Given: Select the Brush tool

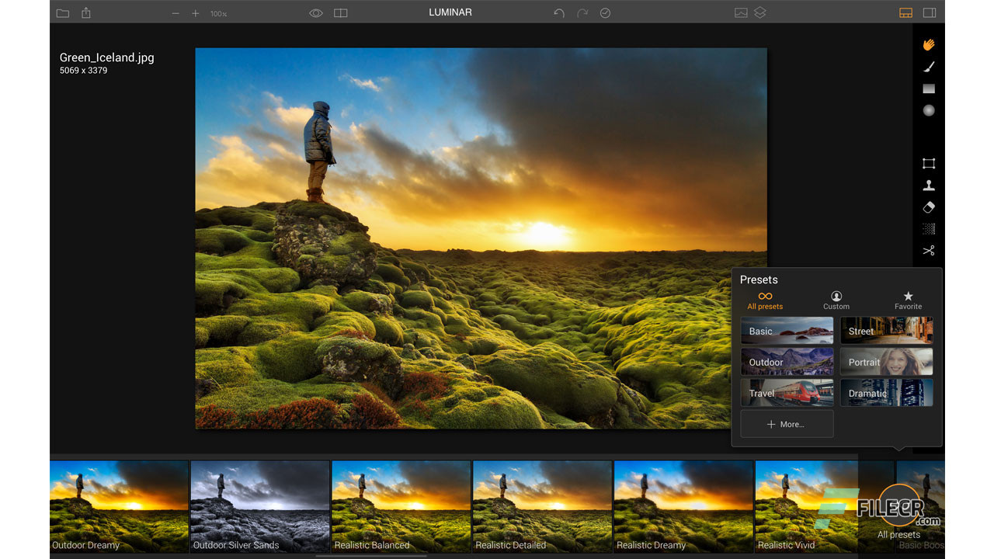Looking at the screenshot, I should pyautogui.click(x=929, y=67).
